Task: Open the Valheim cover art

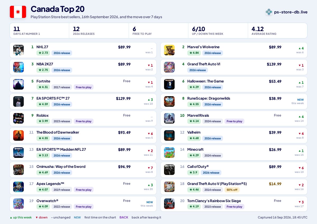Action: tap(169, 135)
